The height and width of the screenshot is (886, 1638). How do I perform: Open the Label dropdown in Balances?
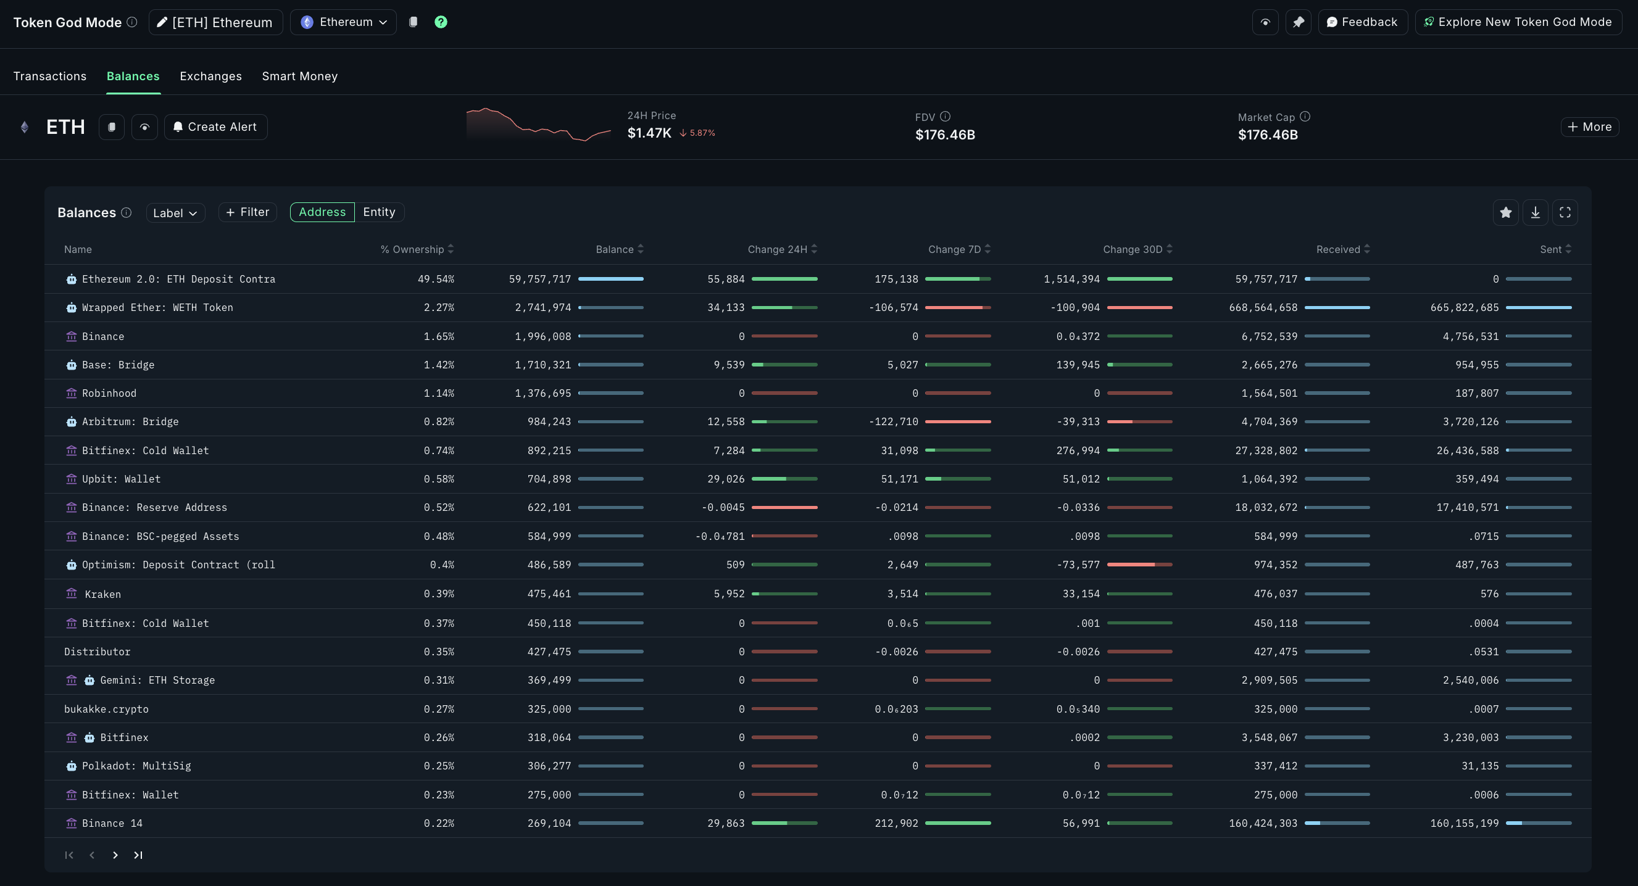(x=175, y=212)
